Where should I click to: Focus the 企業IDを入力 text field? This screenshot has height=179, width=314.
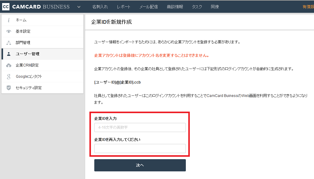pyautogui.click(x=140, y=127)
